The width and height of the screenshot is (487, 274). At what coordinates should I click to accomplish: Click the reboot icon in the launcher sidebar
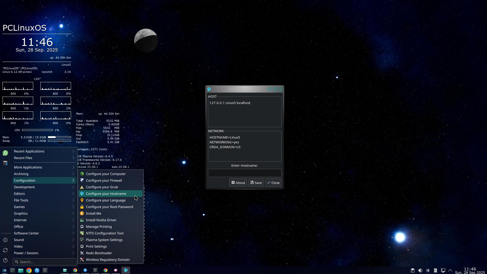coord(5,250)
